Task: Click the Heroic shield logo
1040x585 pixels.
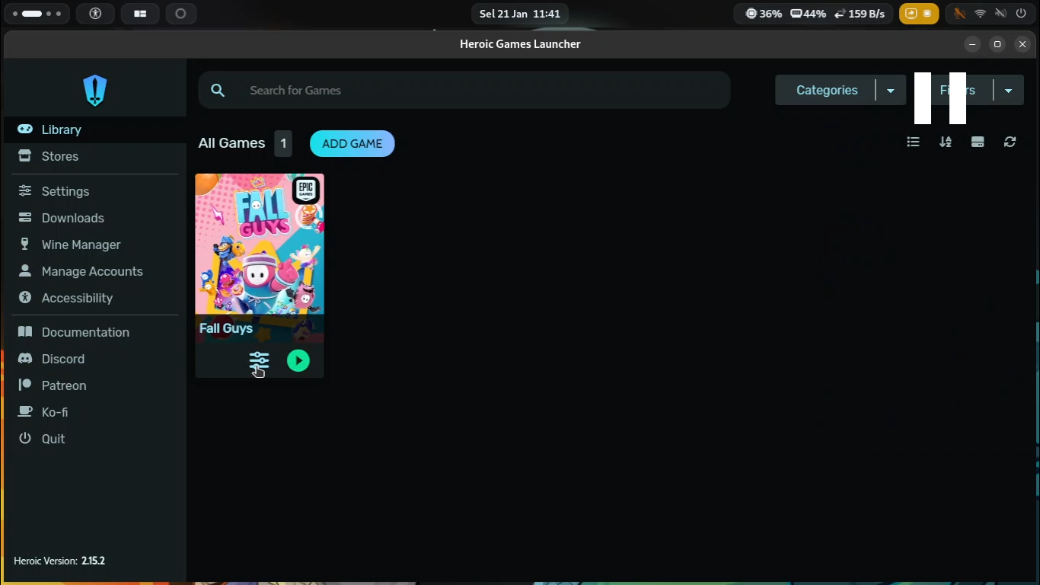Action: coord(95,91)
